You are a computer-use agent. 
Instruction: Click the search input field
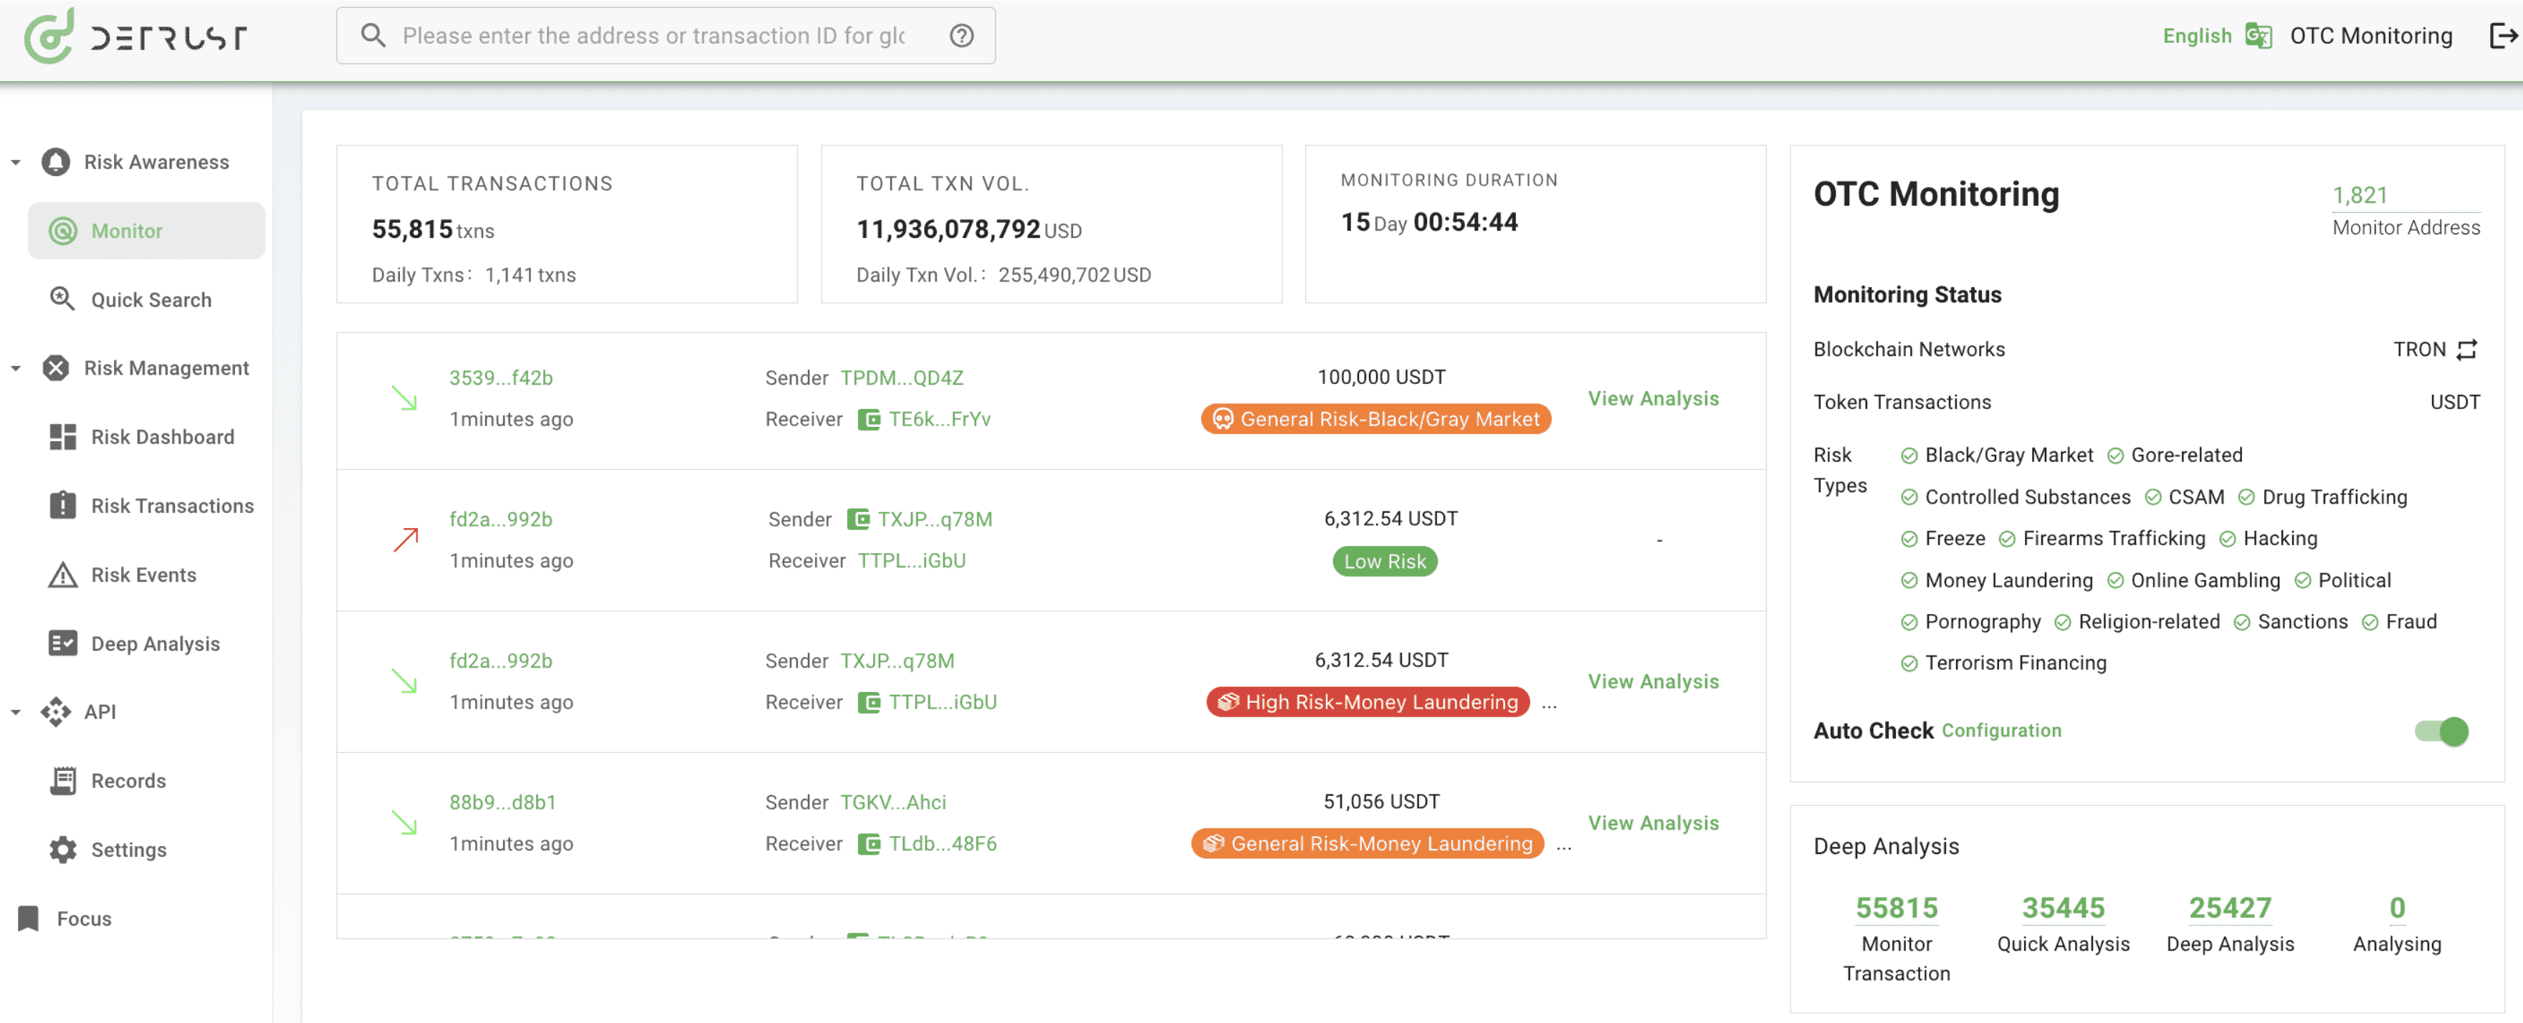[x=663, y=35]
